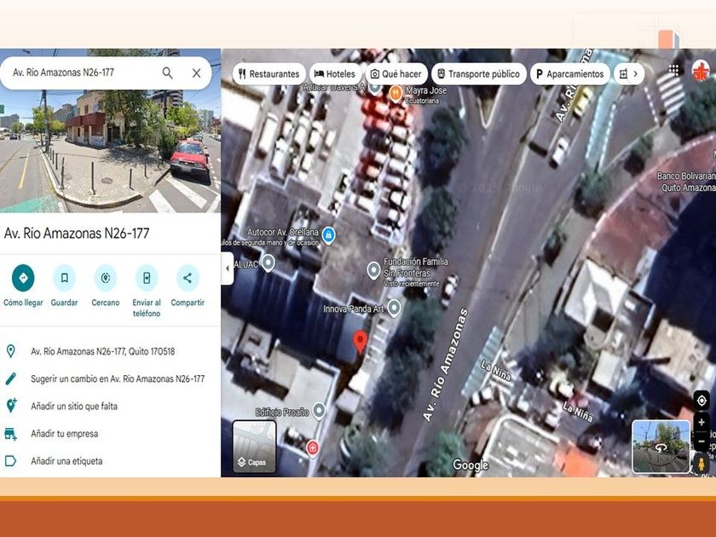
Task: Select the Aparcamientos filter chip
Action: [x=570, y=74]
